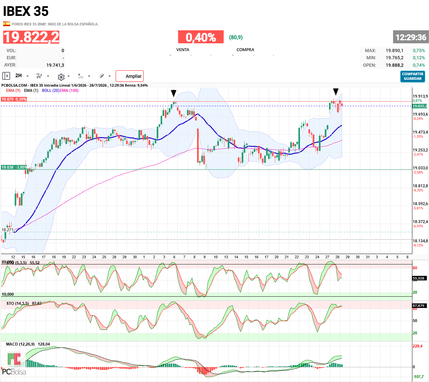Click the Compartir Guardar button

coord(413,76)
